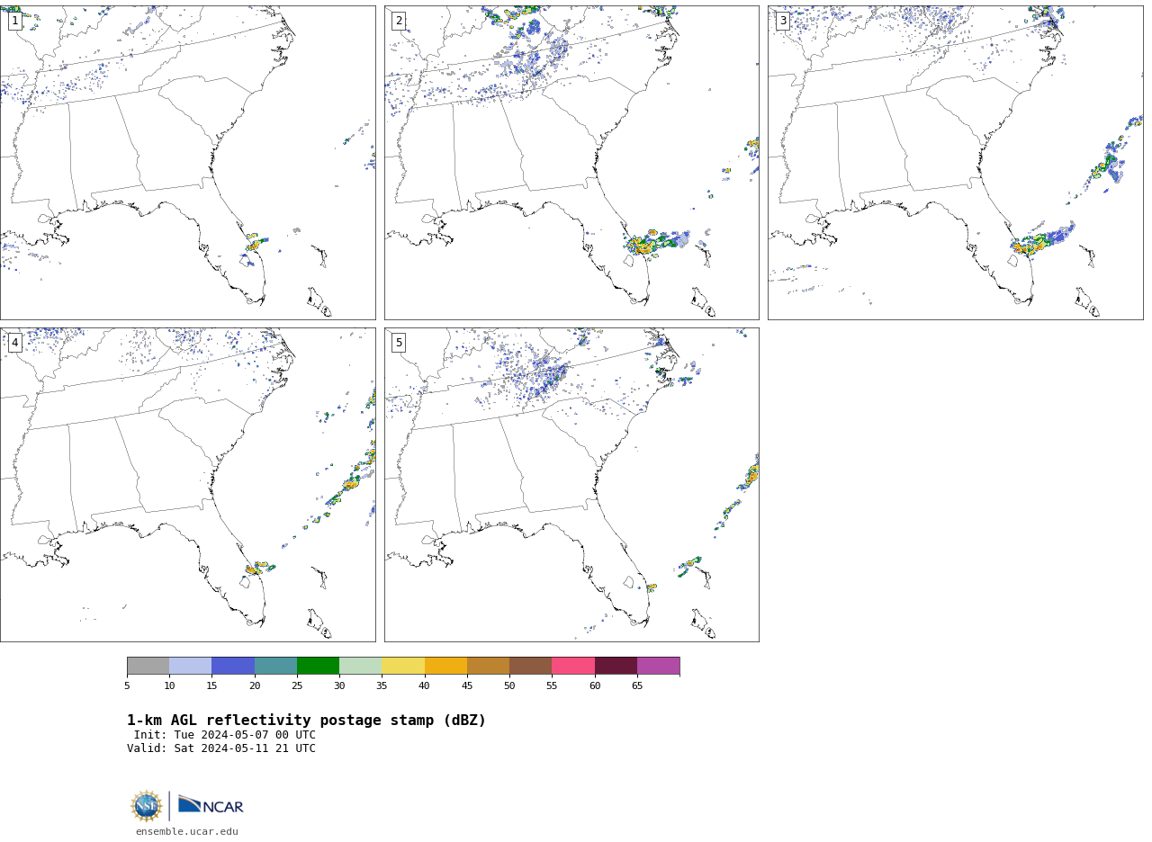Click the NCAR logo
1152x842 pixels.
click(211, 805)
